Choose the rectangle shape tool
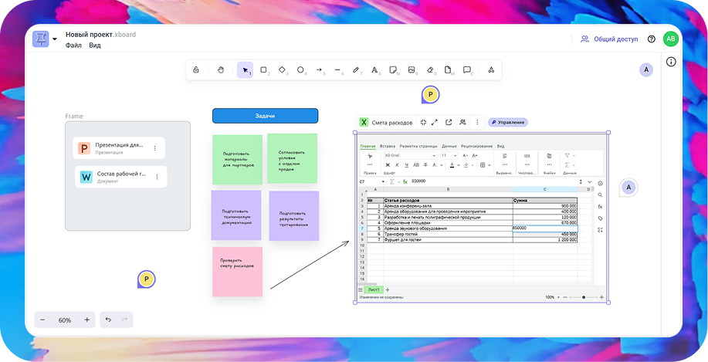 (x=263, y=70)
